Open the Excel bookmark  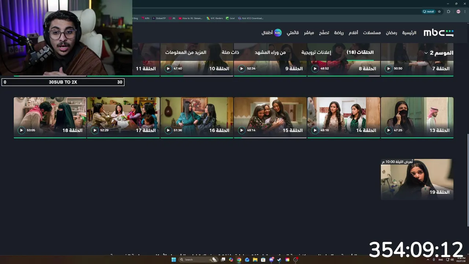coord(230,18)
